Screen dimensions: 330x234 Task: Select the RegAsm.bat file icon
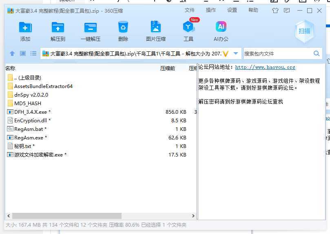pos(10,129)
